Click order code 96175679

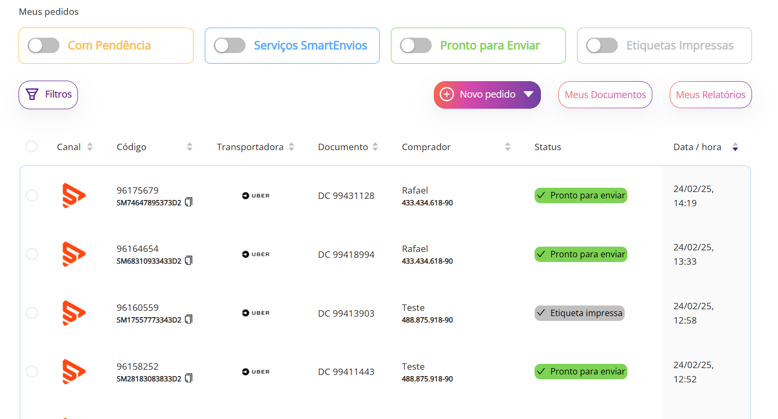[137, 190]
